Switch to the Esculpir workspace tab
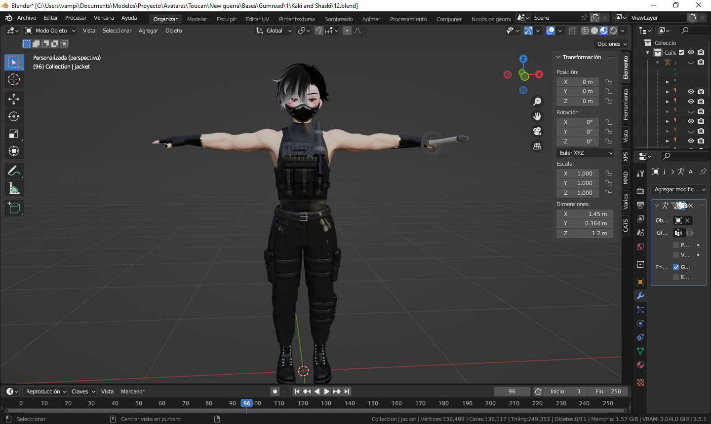This screenshot has height=424, width=711. (226, 19)
